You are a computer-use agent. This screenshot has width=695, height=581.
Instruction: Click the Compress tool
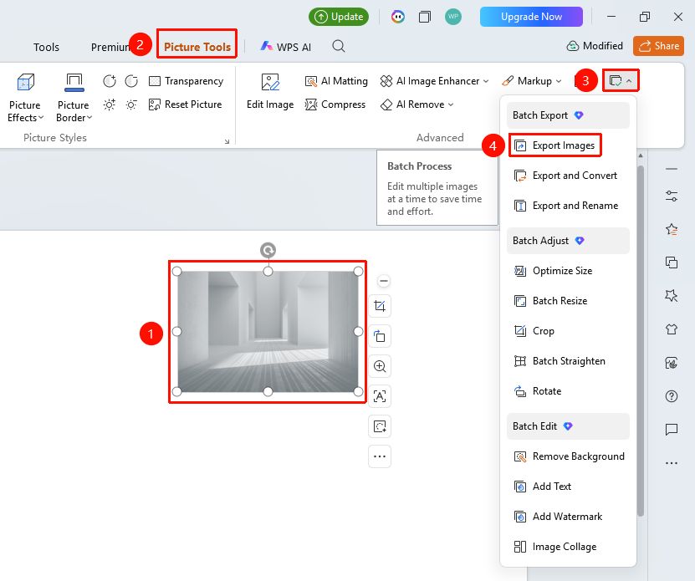(x=335, y=104)
